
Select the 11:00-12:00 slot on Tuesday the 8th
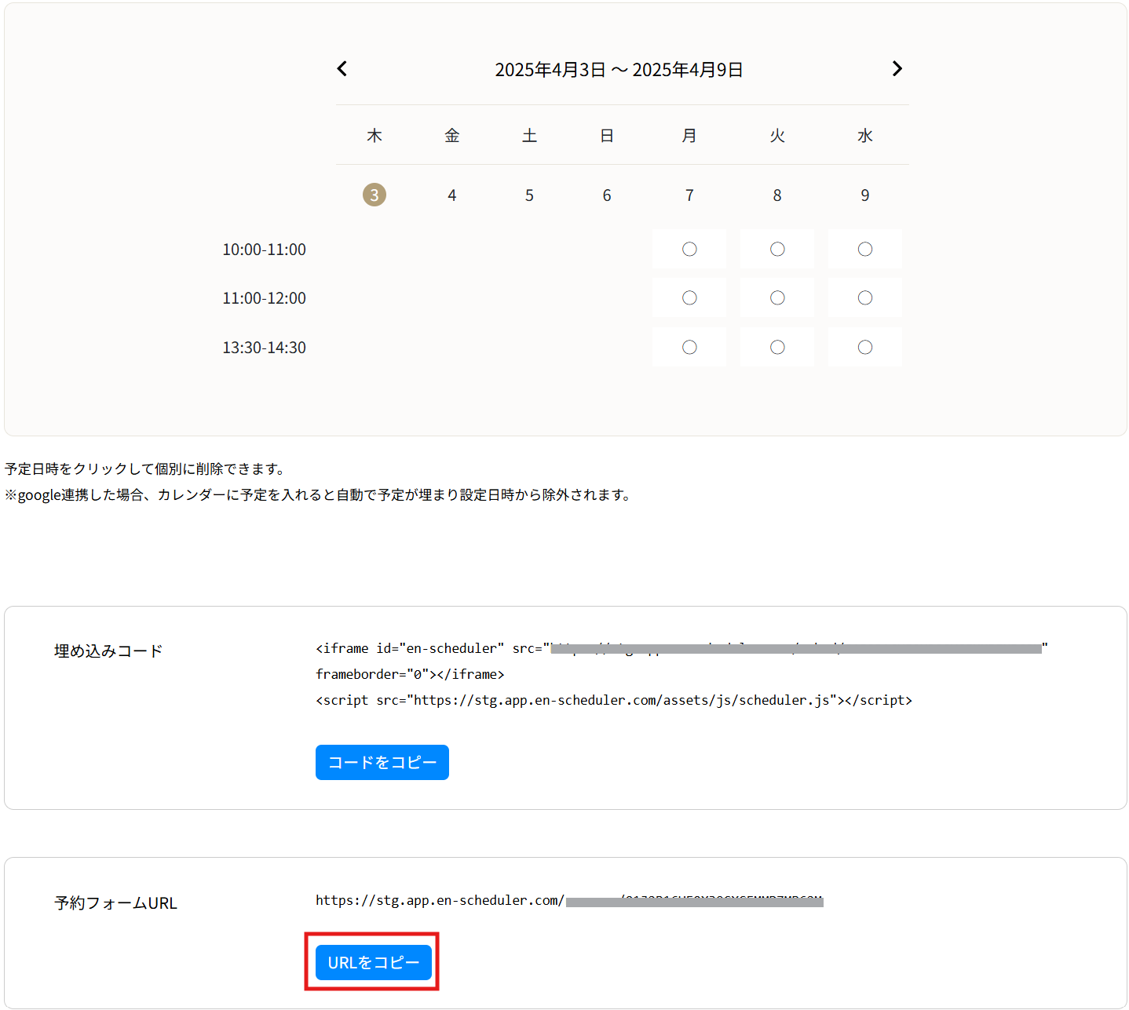[776, 297]
